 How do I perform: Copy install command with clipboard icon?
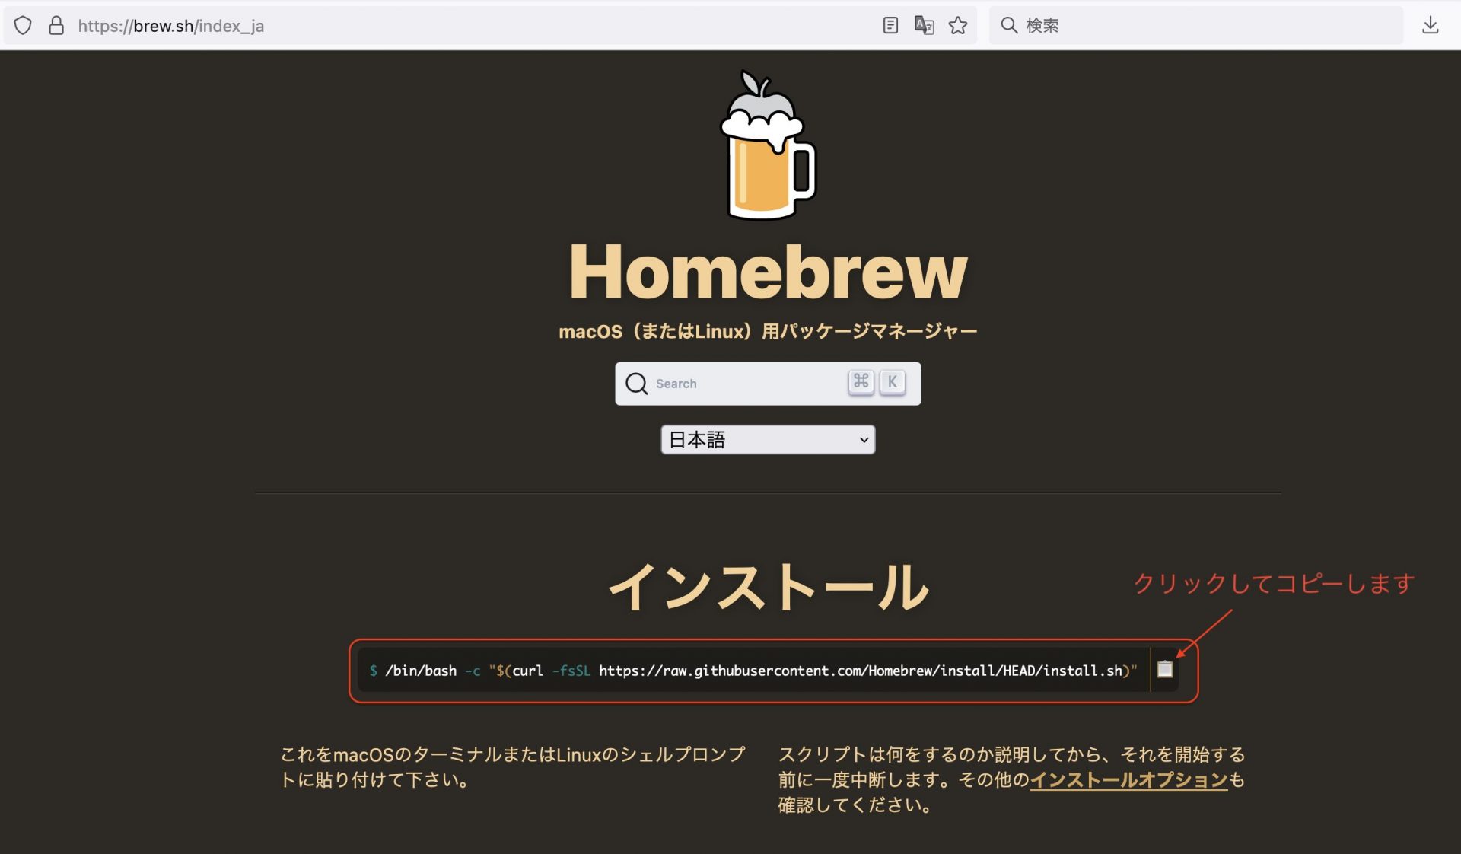1165,670
